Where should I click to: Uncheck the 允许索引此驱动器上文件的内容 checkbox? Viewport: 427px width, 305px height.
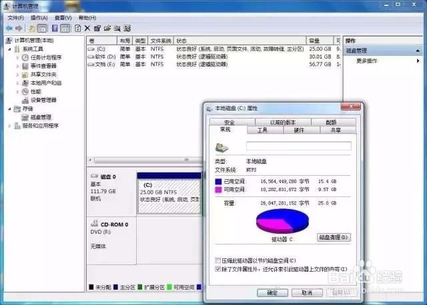[218, 269]
